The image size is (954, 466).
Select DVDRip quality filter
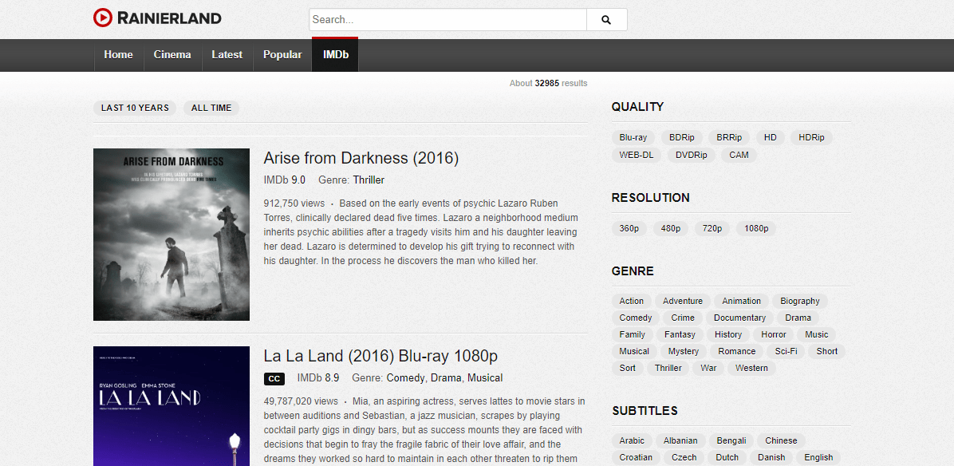tap(691, 155)
